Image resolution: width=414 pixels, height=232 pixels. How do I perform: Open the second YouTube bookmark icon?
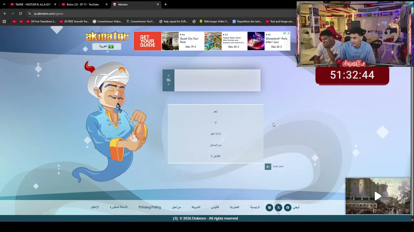21,22
